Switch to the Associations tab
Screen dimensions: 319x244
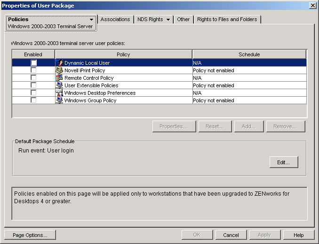tap(115, 19)
